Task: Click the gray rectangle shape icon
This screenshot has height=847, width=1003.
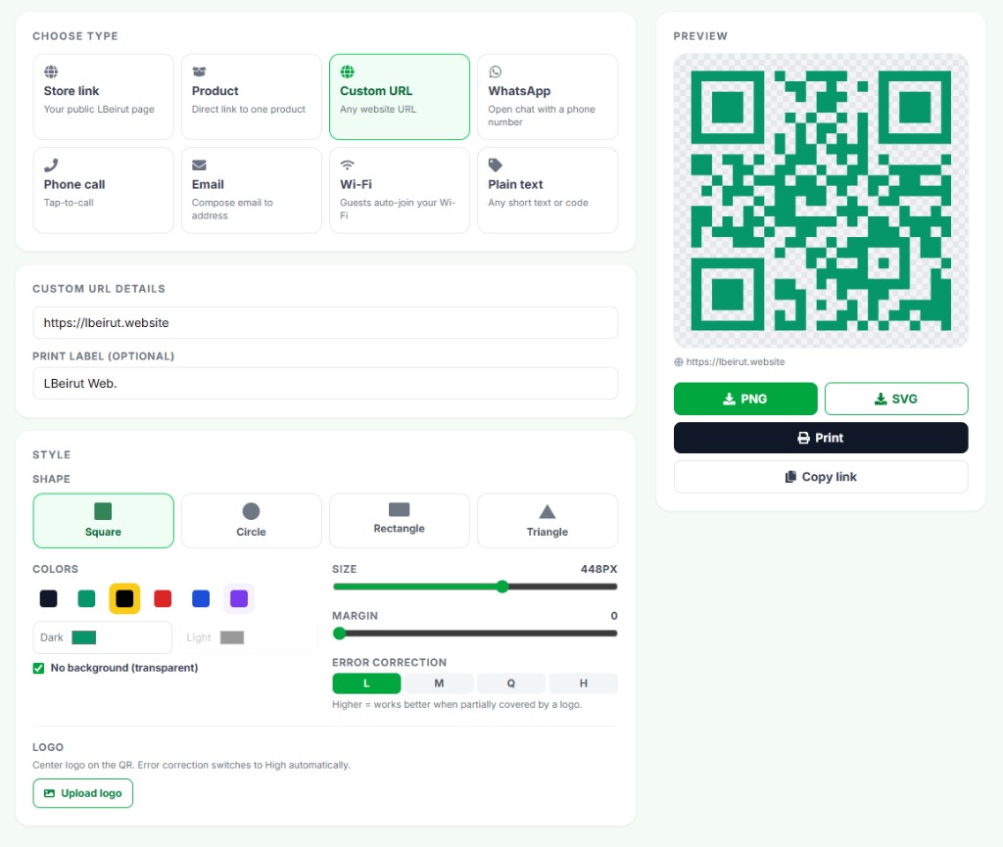Action: pyautogui.click(x=400, y=509)
